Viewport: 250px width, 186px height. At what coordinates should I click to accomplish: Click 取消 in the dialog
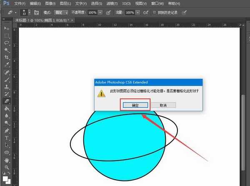(x=163, y=106)
